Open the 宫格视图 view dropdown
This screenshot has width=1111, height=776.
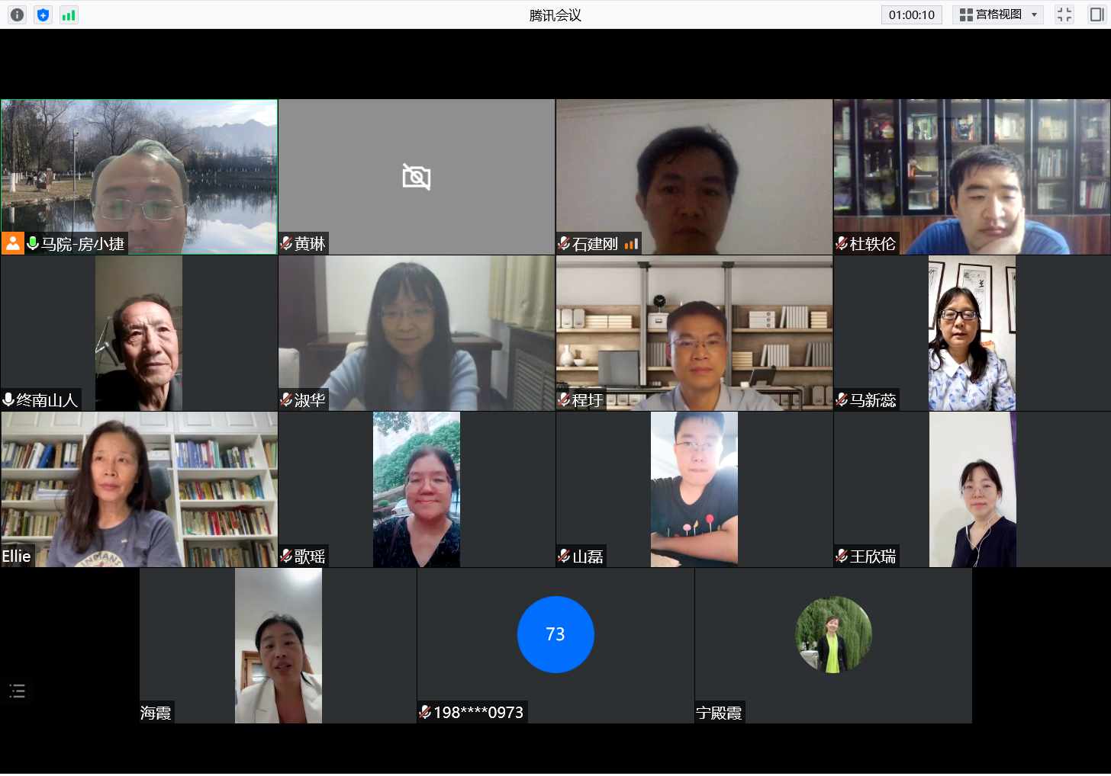coord(990,14)
